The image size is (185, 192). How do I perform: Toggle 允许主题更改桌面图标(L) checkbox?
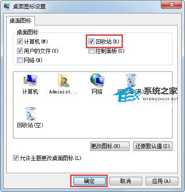pyautogui.click(x=16, y=158)
